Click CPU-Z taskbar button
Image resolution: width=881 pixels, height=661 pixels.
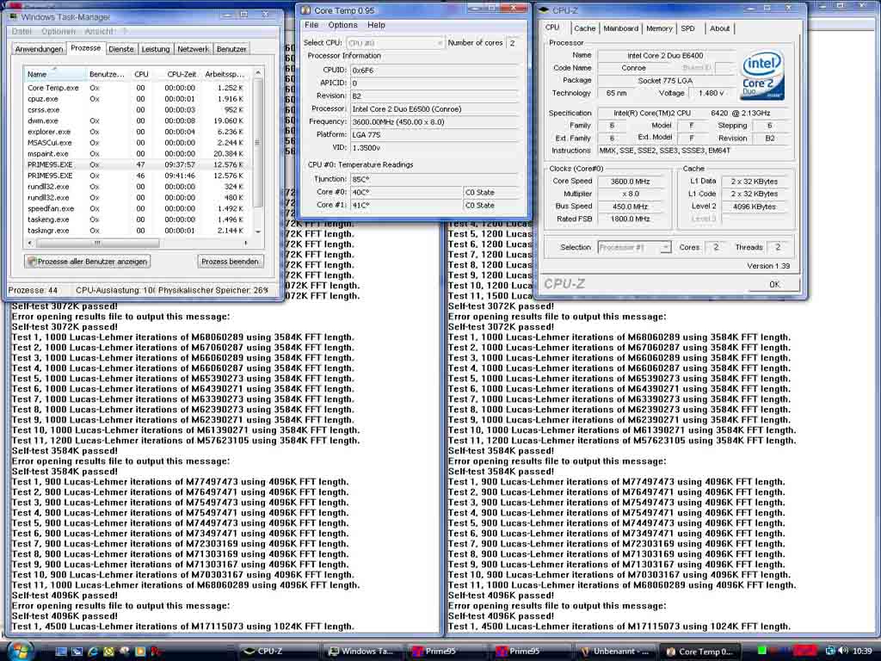pos(278,651)
